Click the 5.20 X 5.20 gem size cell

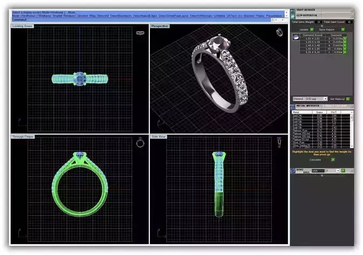tap(313, 52)
